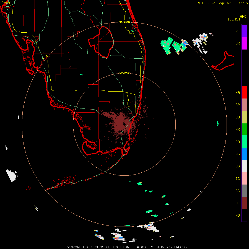Click the large green rain echo northeast
This screenshot has height=249, width=249.
coord(167,45)
